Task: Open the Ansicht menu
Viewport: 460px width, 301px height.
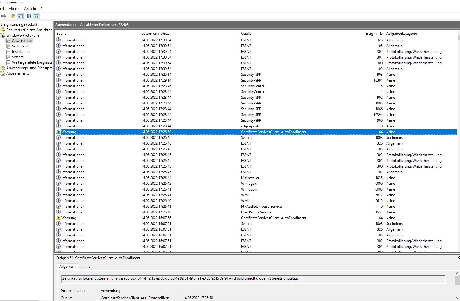Action: coord(30,9)
